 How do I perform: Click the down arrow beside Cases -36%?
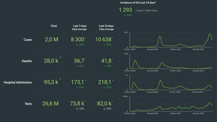[77, 45]
